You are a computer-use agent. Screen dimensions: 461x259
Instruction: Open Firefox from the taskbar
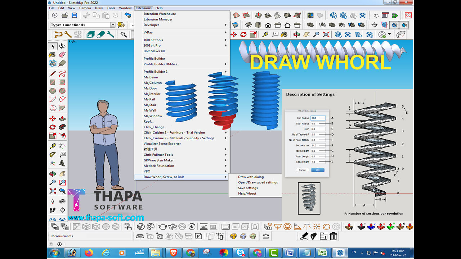pyautogui.click(x=89, y=253)
